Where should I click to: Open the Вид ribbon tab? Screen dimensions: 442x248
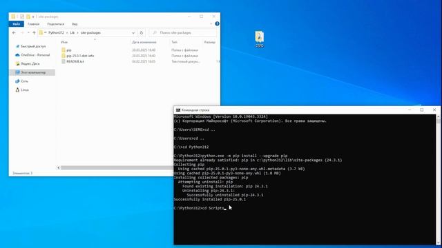(x=75, y=24)
